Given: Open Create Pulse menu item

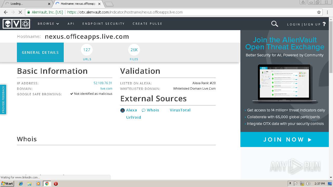Looking at the screenshot, I should pos(148,24).
